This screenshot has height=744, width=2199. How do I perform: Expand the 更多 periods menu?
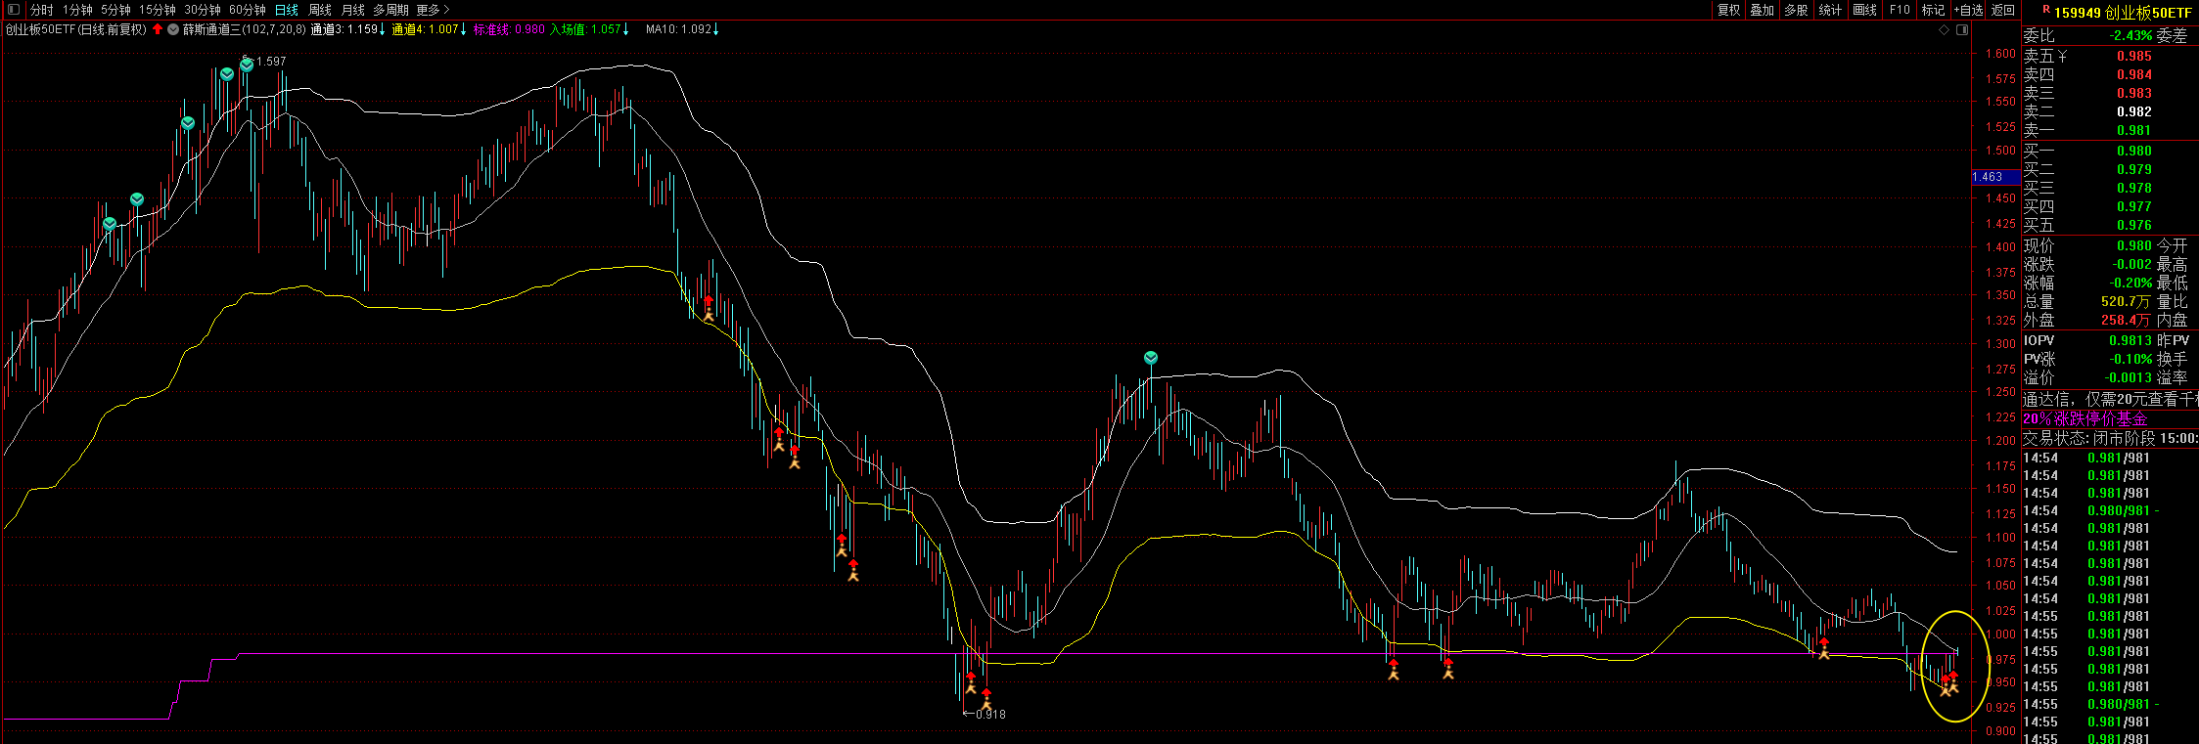[x=433, y=10]
